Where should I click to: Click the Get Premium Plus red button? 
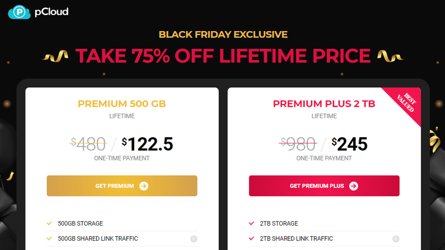coord(324,186)
